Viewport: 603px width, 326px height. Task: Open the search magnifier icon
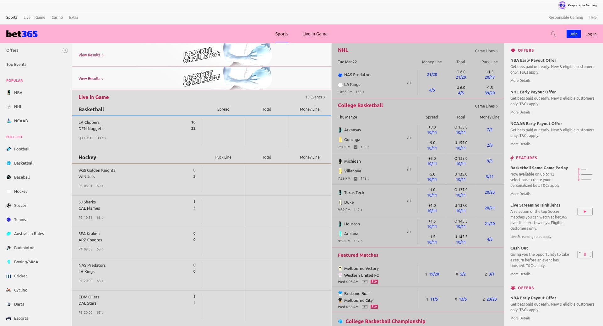point(553,34)
